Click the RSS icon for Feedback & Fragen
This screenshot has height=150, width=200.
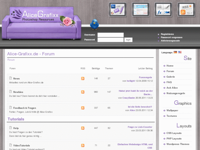83,108
